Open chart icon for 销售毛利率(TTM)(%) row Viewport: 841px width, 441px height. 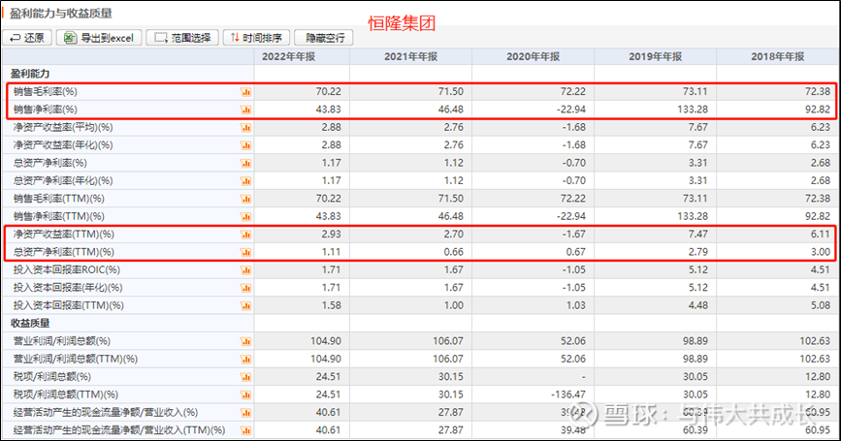pyautogui.click(x=245, y=199)
